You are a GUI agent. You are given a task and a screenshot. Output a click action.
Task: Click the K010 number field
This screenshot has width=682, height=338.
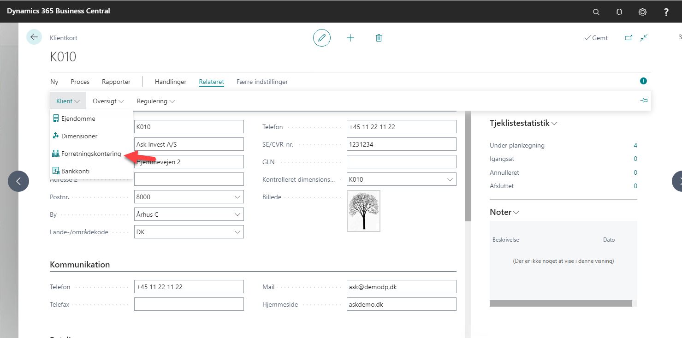pyautogui.click(x=189, y=127)
